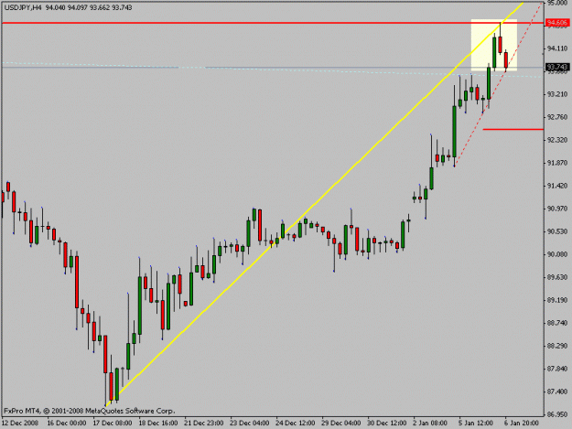The image size is (572, 429).
Task: Click the 92.760 price axis value
Action: 557,117
